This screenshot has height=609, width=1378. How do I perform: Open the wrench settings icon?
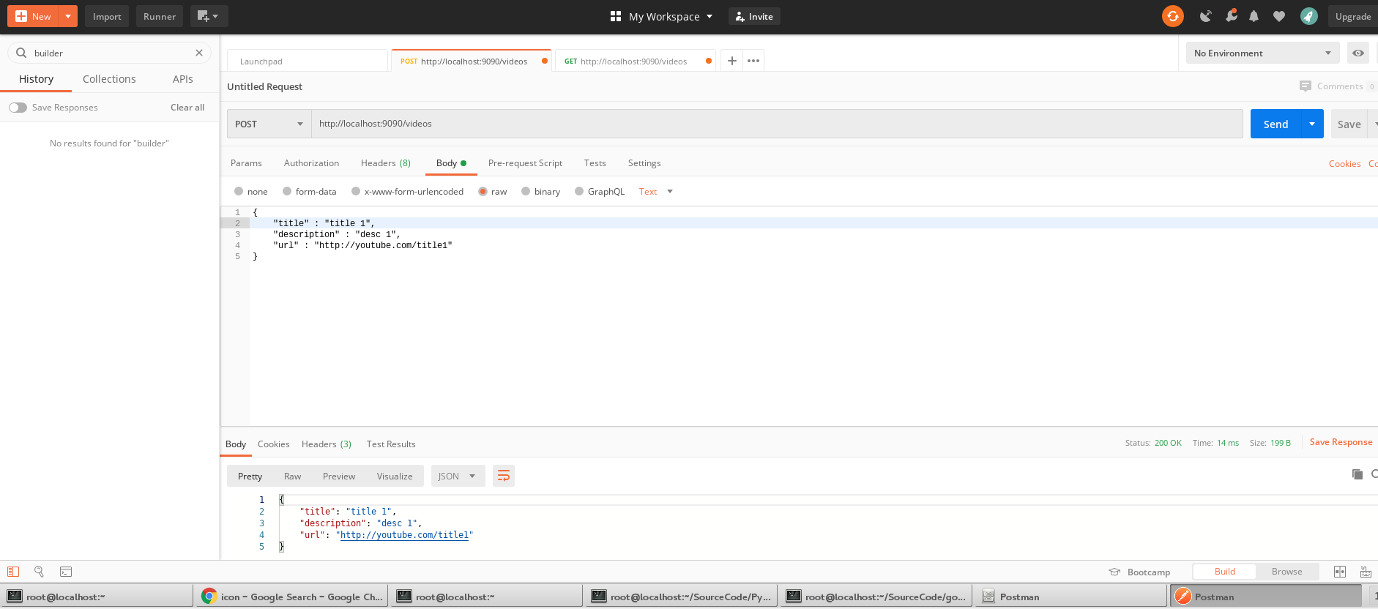coord(1231,15)
